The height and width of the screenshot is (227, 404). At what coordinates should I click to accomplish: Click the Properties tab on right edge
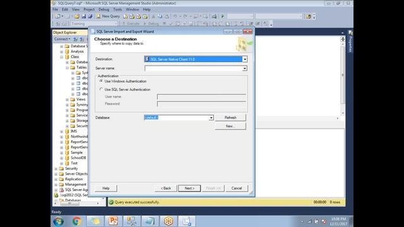coord(350,42)
